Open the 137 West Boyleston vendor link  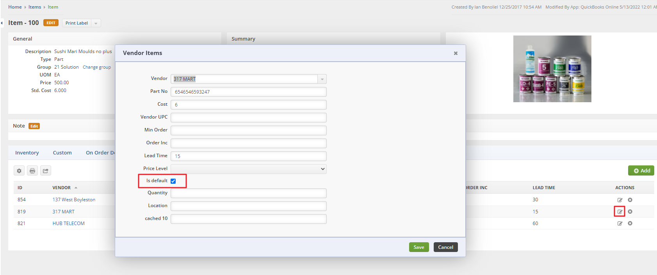pyautogui.click(x=74, y=200)
